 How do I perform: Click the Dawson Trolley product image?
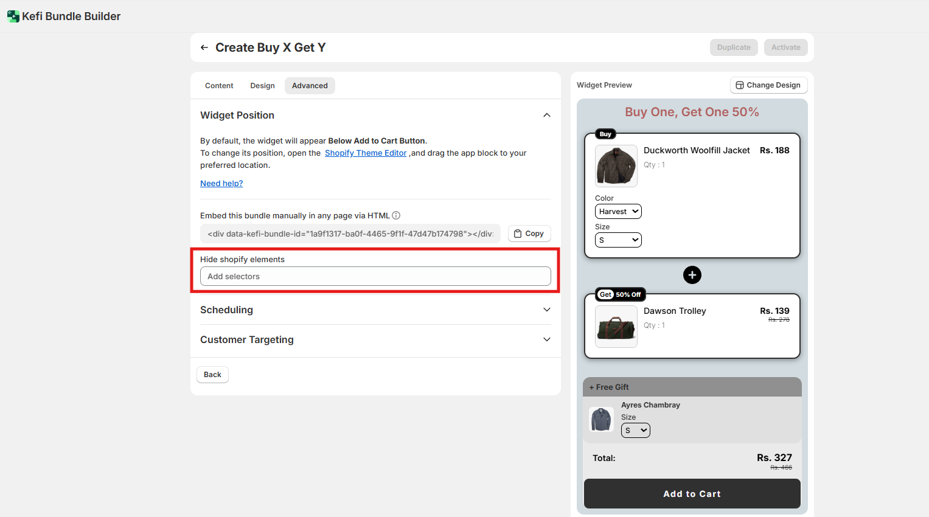pos(616,327)
